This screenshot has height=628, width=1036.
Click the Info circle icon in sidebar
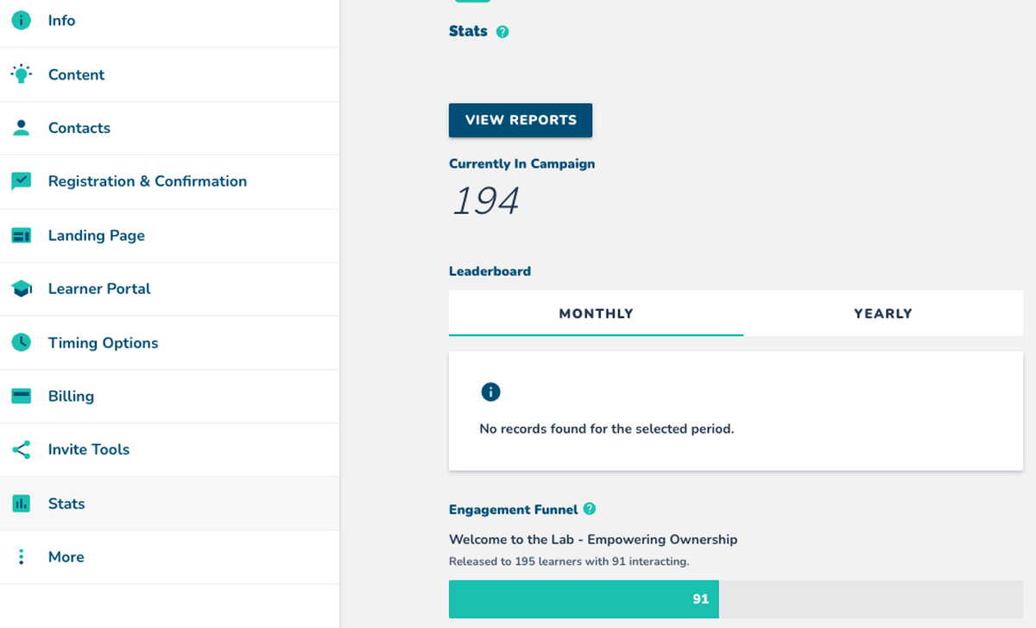click(x=22, y=21)
